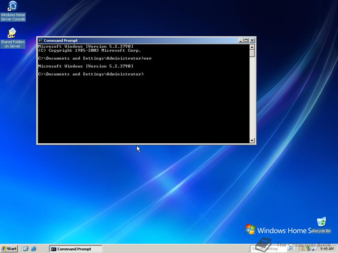Click the Search Desktop input field

pyautogui.click(x=269, y=249)
